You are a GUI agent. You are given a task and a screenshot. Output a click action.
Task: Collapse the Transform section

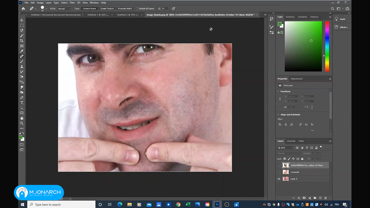(278, 91)
